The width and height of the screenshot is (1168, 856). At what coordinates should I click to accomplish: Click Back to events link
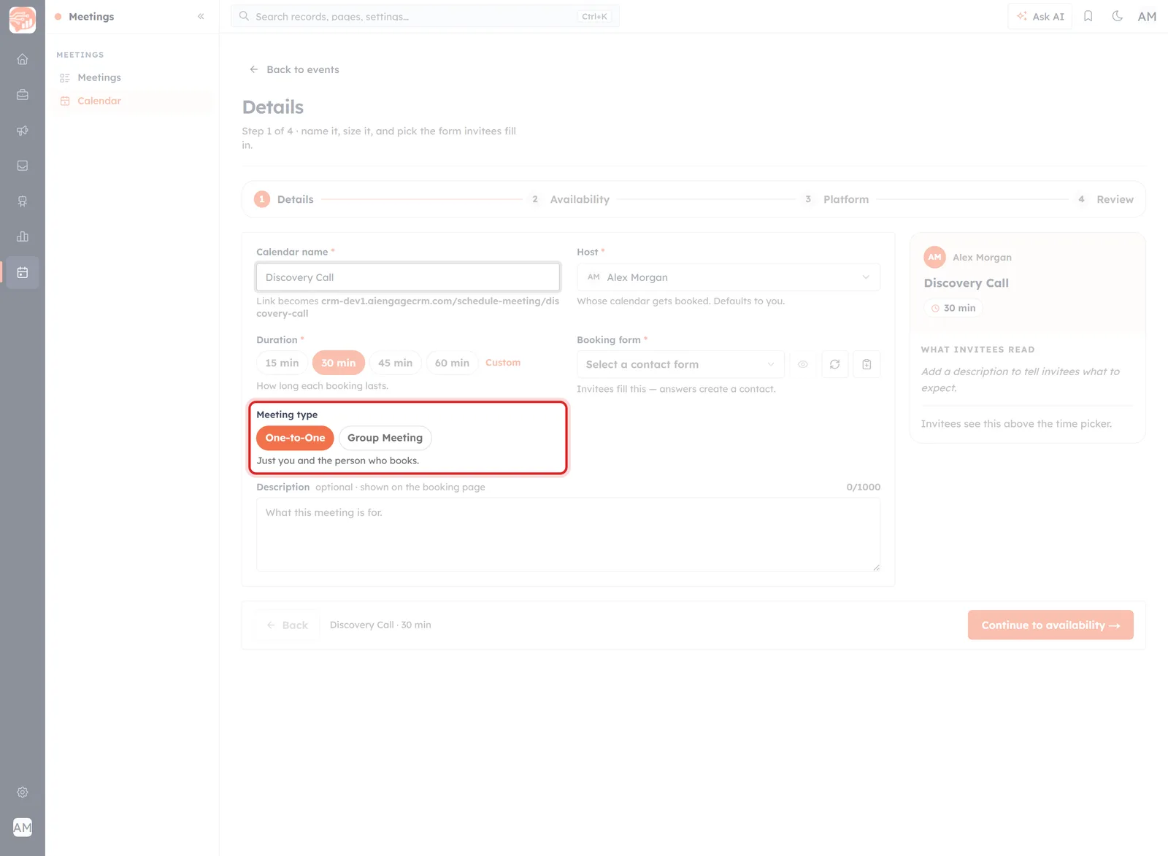pos(294,69)
